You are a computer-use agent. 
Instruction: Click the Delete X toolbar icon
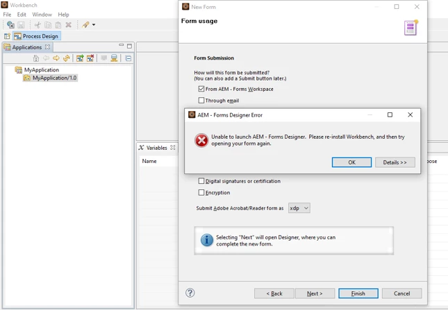[x=68, y=25]
